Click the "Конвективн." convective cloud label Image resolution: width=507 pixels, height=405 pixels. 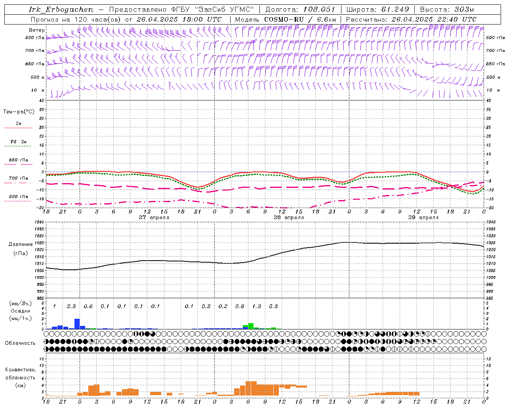[20, 370]
